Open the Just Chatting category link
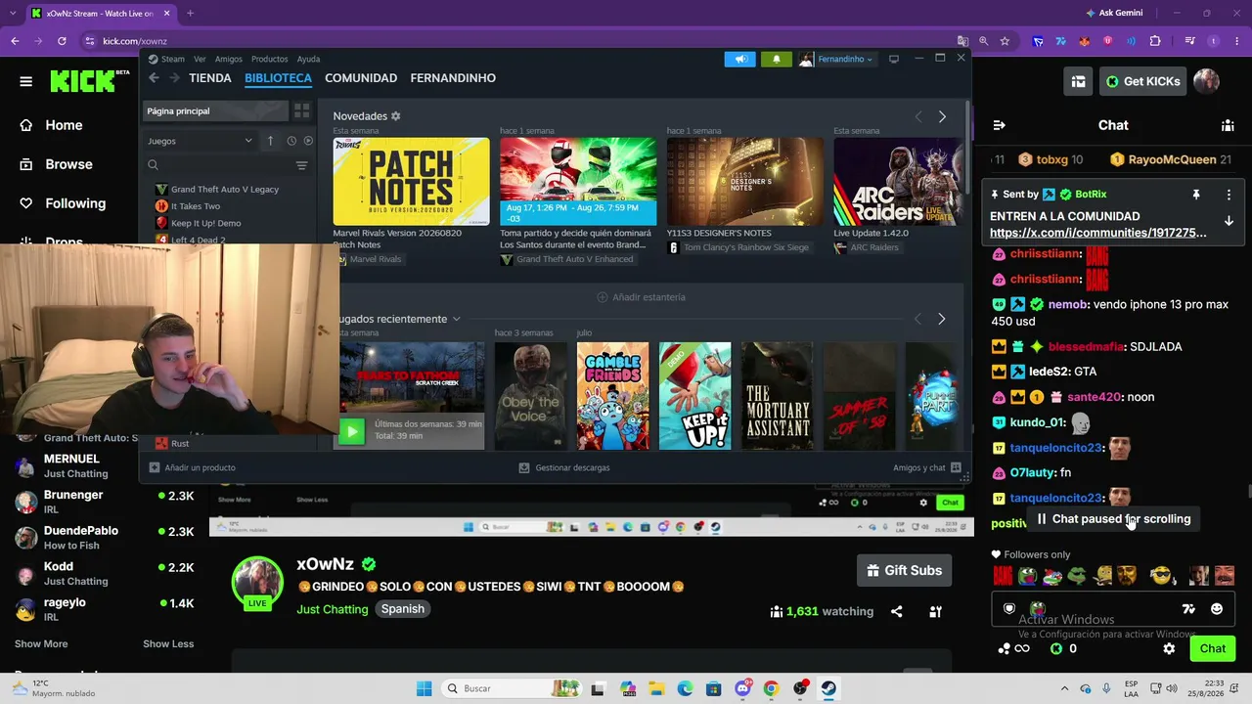 (x=333, y=609)
